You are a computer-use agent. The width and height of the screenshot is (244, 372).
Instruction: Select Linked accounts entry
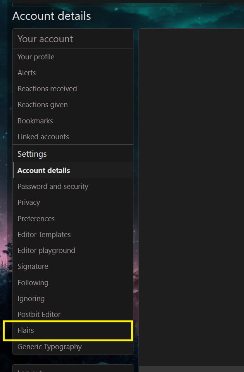pos(73,137)
